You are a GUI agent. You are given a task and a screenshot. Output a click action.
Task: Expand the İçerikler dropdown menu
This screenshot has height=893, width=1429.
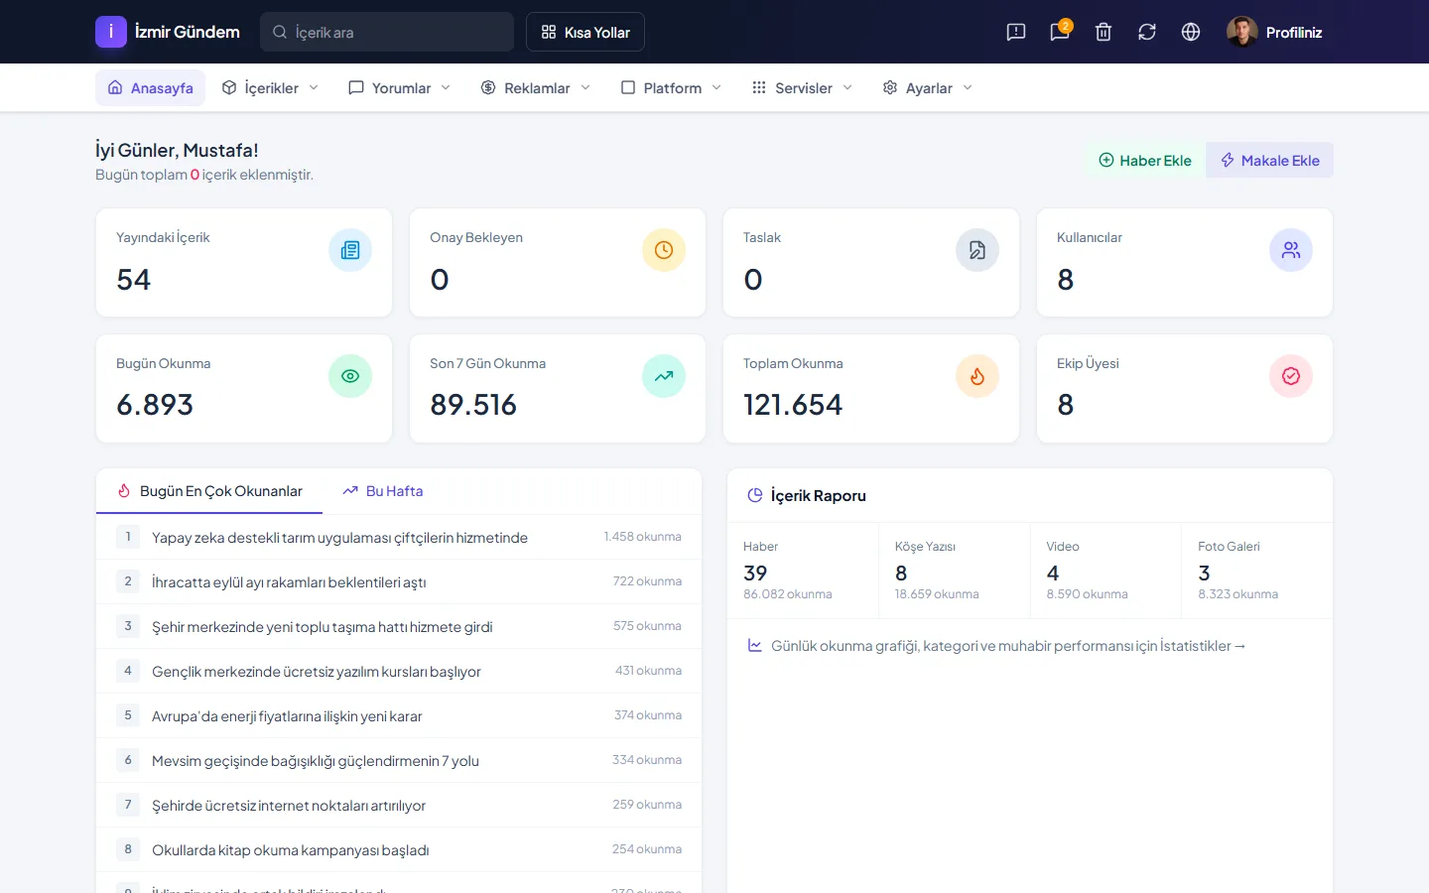[270, 87]
